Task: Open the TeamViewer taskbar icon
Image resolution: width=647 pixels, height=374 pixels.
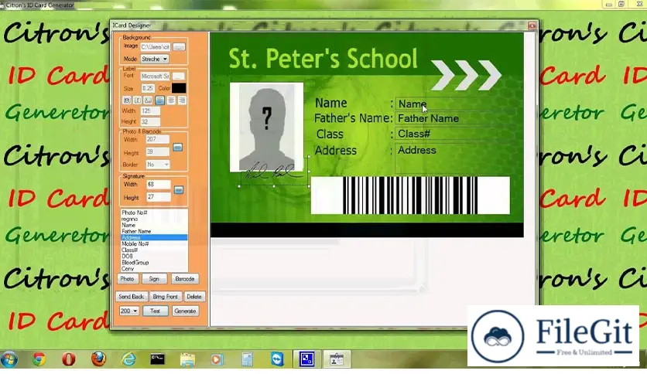Action: [x=277, y=359]
